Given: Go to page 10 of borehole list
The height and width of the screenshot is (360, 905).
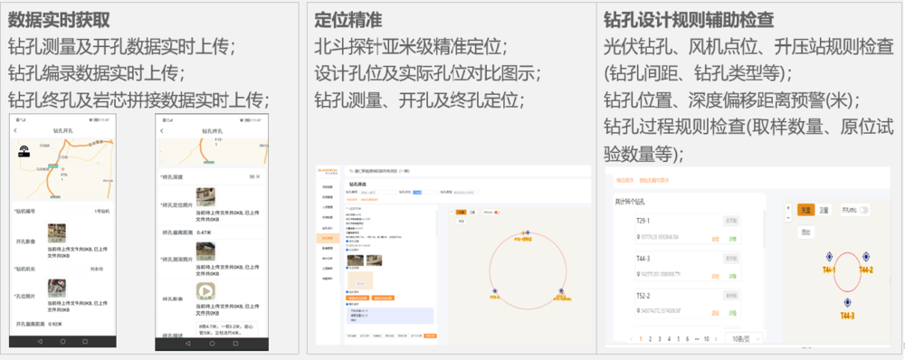Looking at the screenshot, I should (x=707, y=339).
